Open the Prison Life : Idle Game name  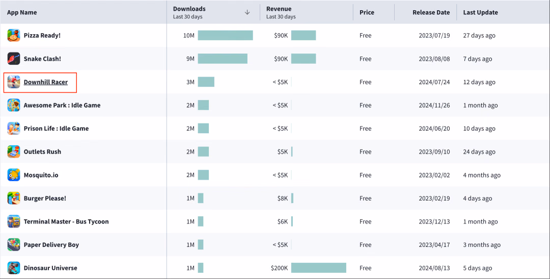[56, 128]
